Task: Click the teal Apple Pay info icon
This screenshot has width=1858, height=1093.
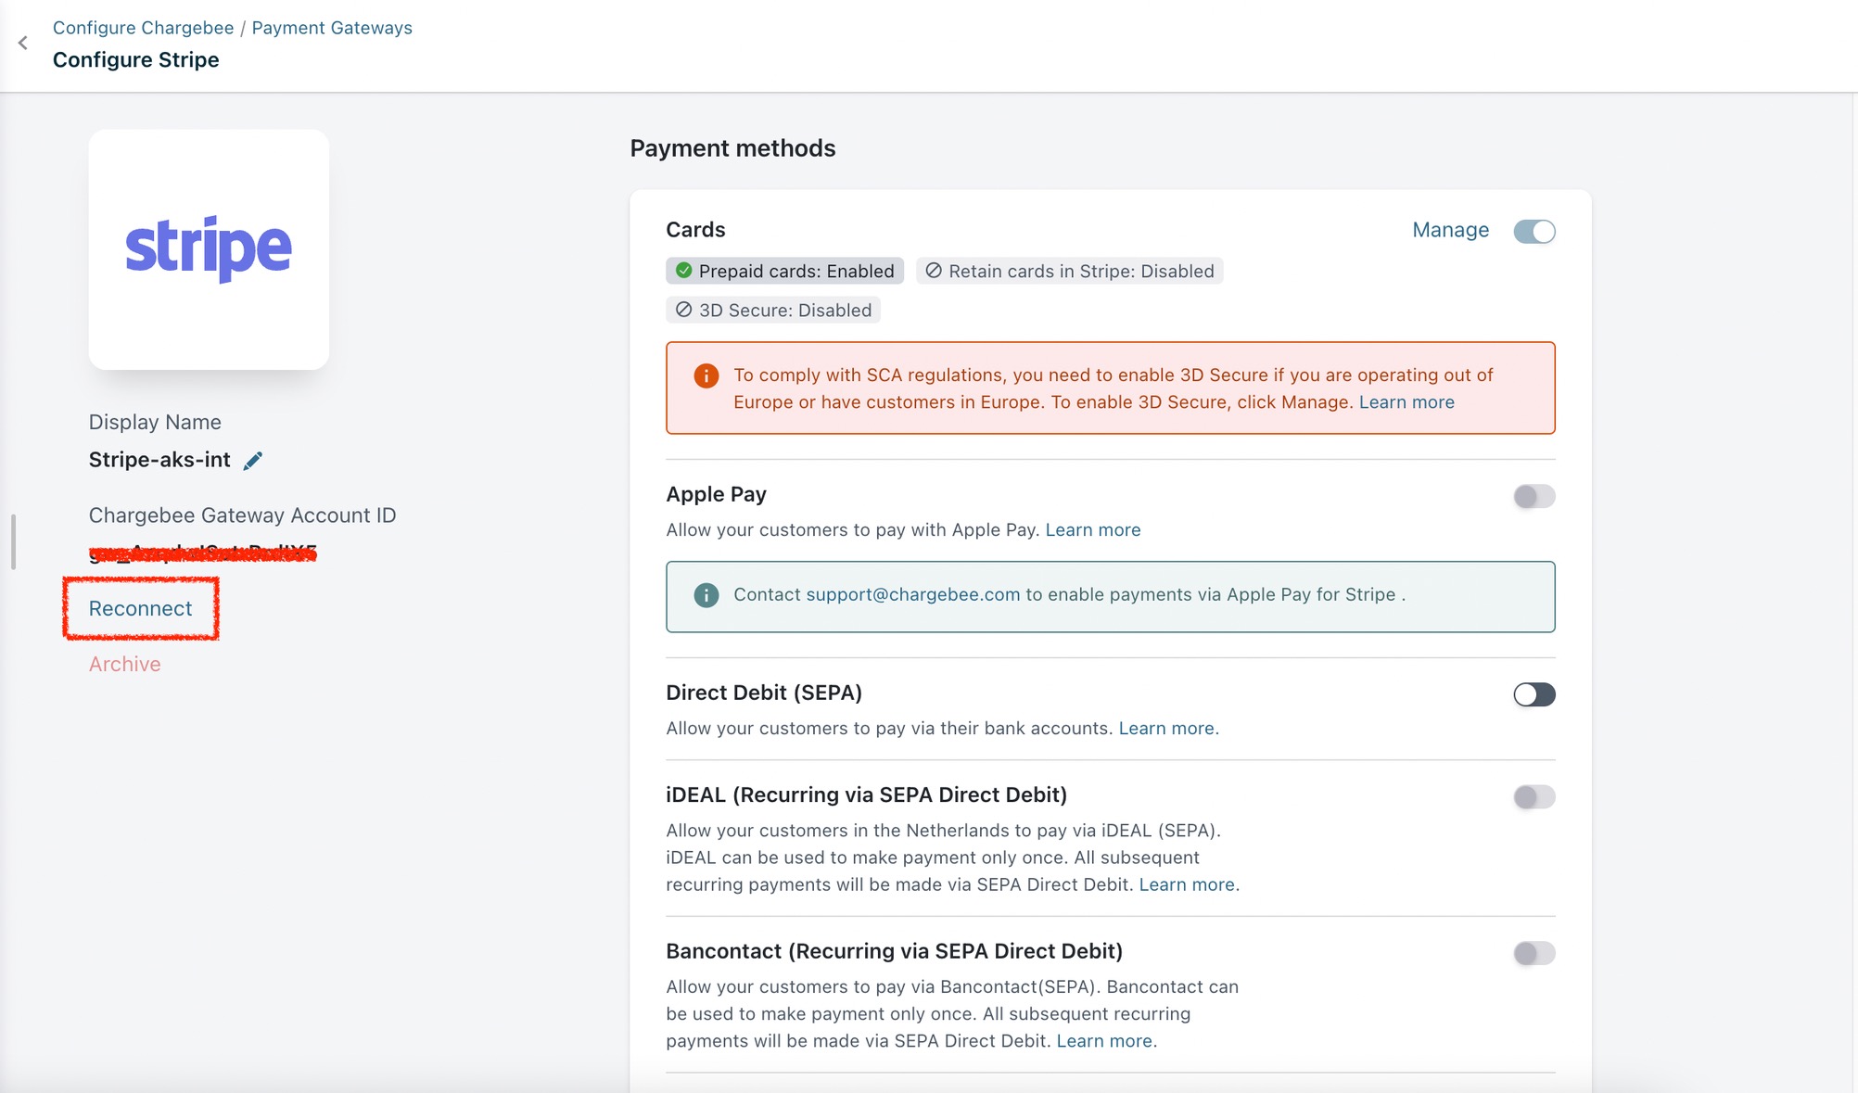Action: 706,595
